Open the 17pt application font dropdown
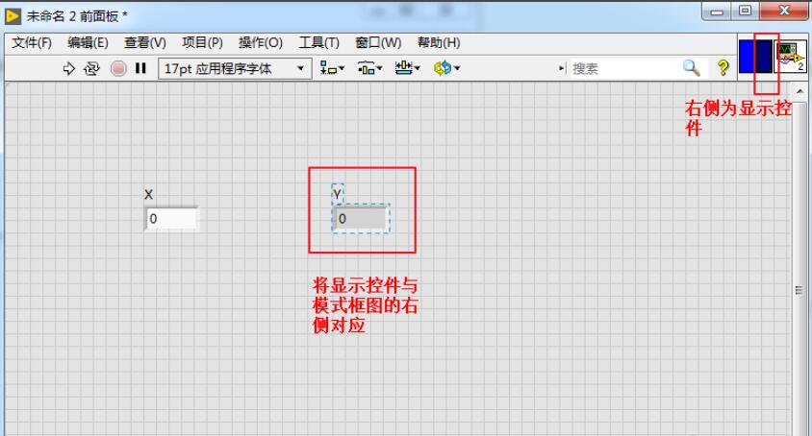This screenshot has width=812, height=436. tap(235, 68)
